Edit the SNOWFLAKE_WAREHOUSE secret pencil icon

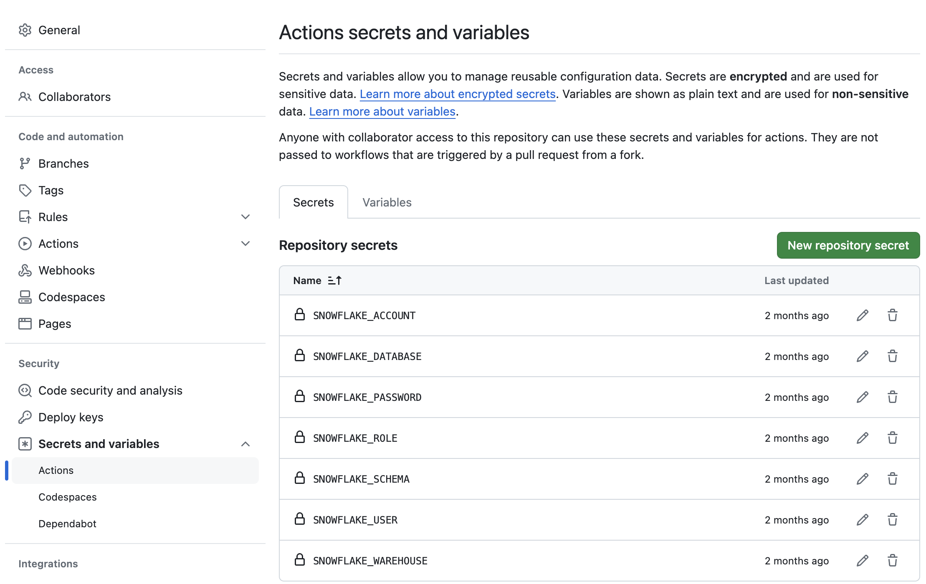coord(863,561)
